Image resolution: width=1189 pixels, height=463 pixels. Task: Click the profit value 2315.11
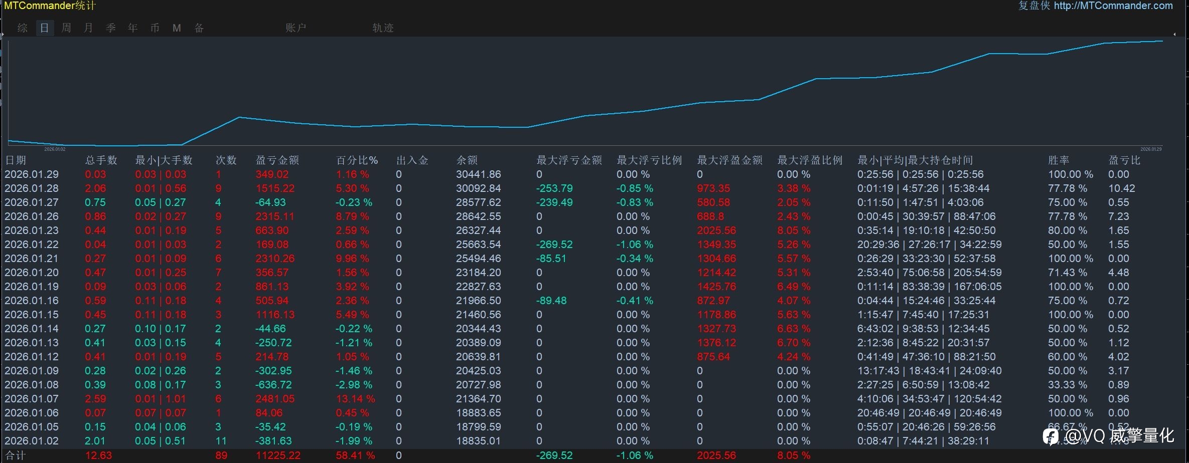[275, 216]
